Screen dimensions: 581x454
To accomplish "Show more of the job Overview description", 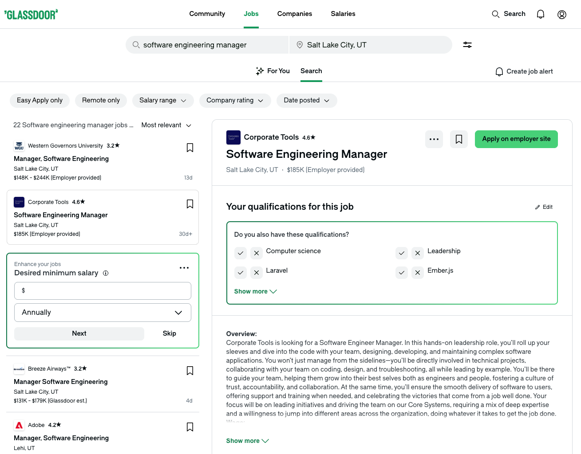I will 247,441.
